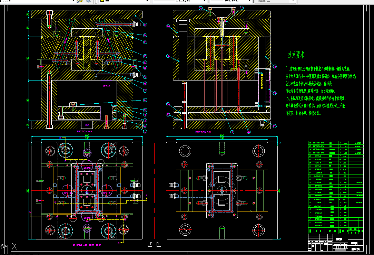Select balloon number 11 in Section A-A

(x=145, y=62)
